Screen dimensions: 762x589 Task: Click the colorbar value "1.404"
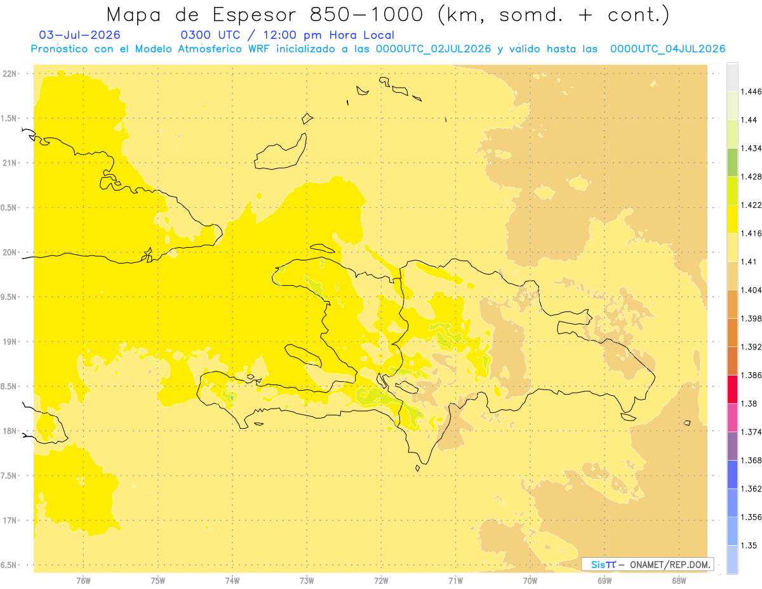[x=751, y=290]
